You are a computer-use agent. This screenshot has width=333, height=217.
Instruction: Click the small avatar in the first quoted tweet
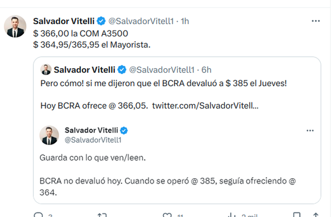pyautogui.click(x=46, y=69)
